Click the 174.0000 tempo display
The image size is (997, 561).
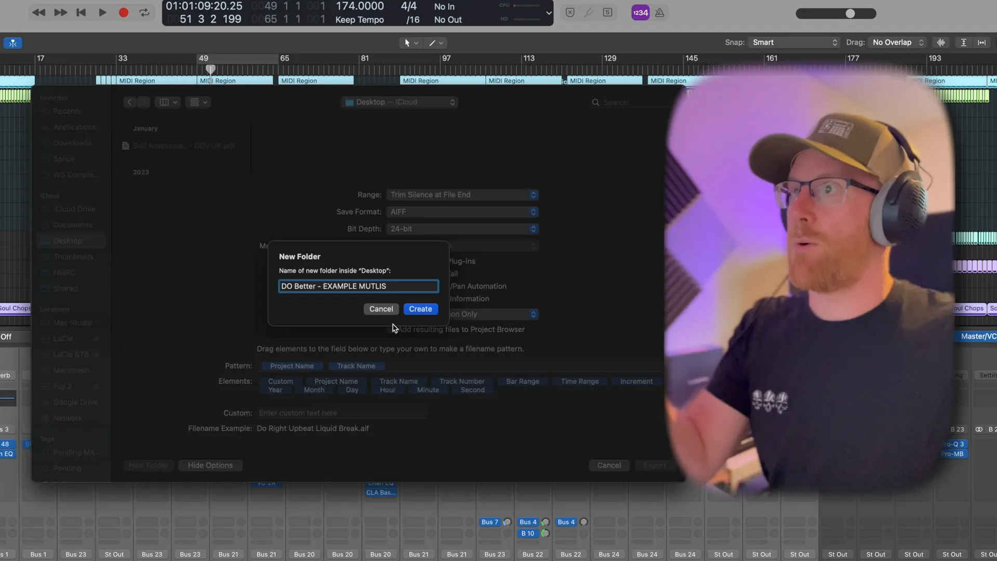point(360,6)
